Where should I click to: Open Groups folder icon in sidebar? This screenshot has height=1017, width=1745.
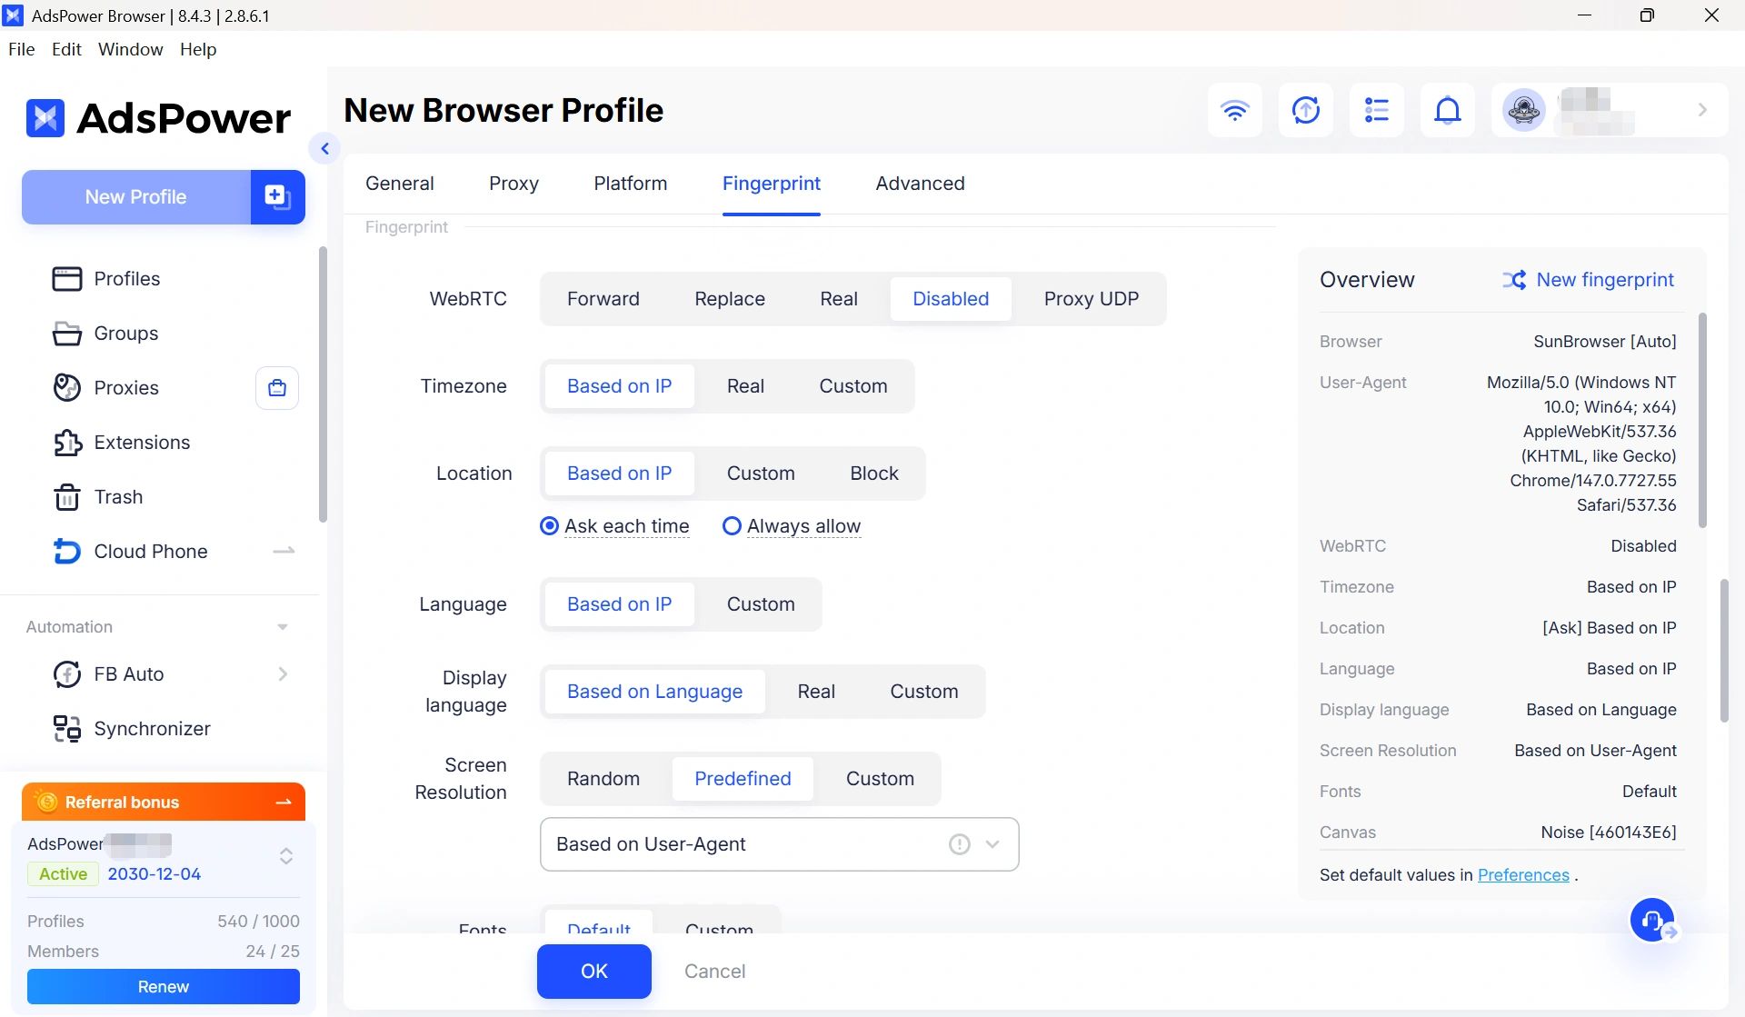coord(66,334)
